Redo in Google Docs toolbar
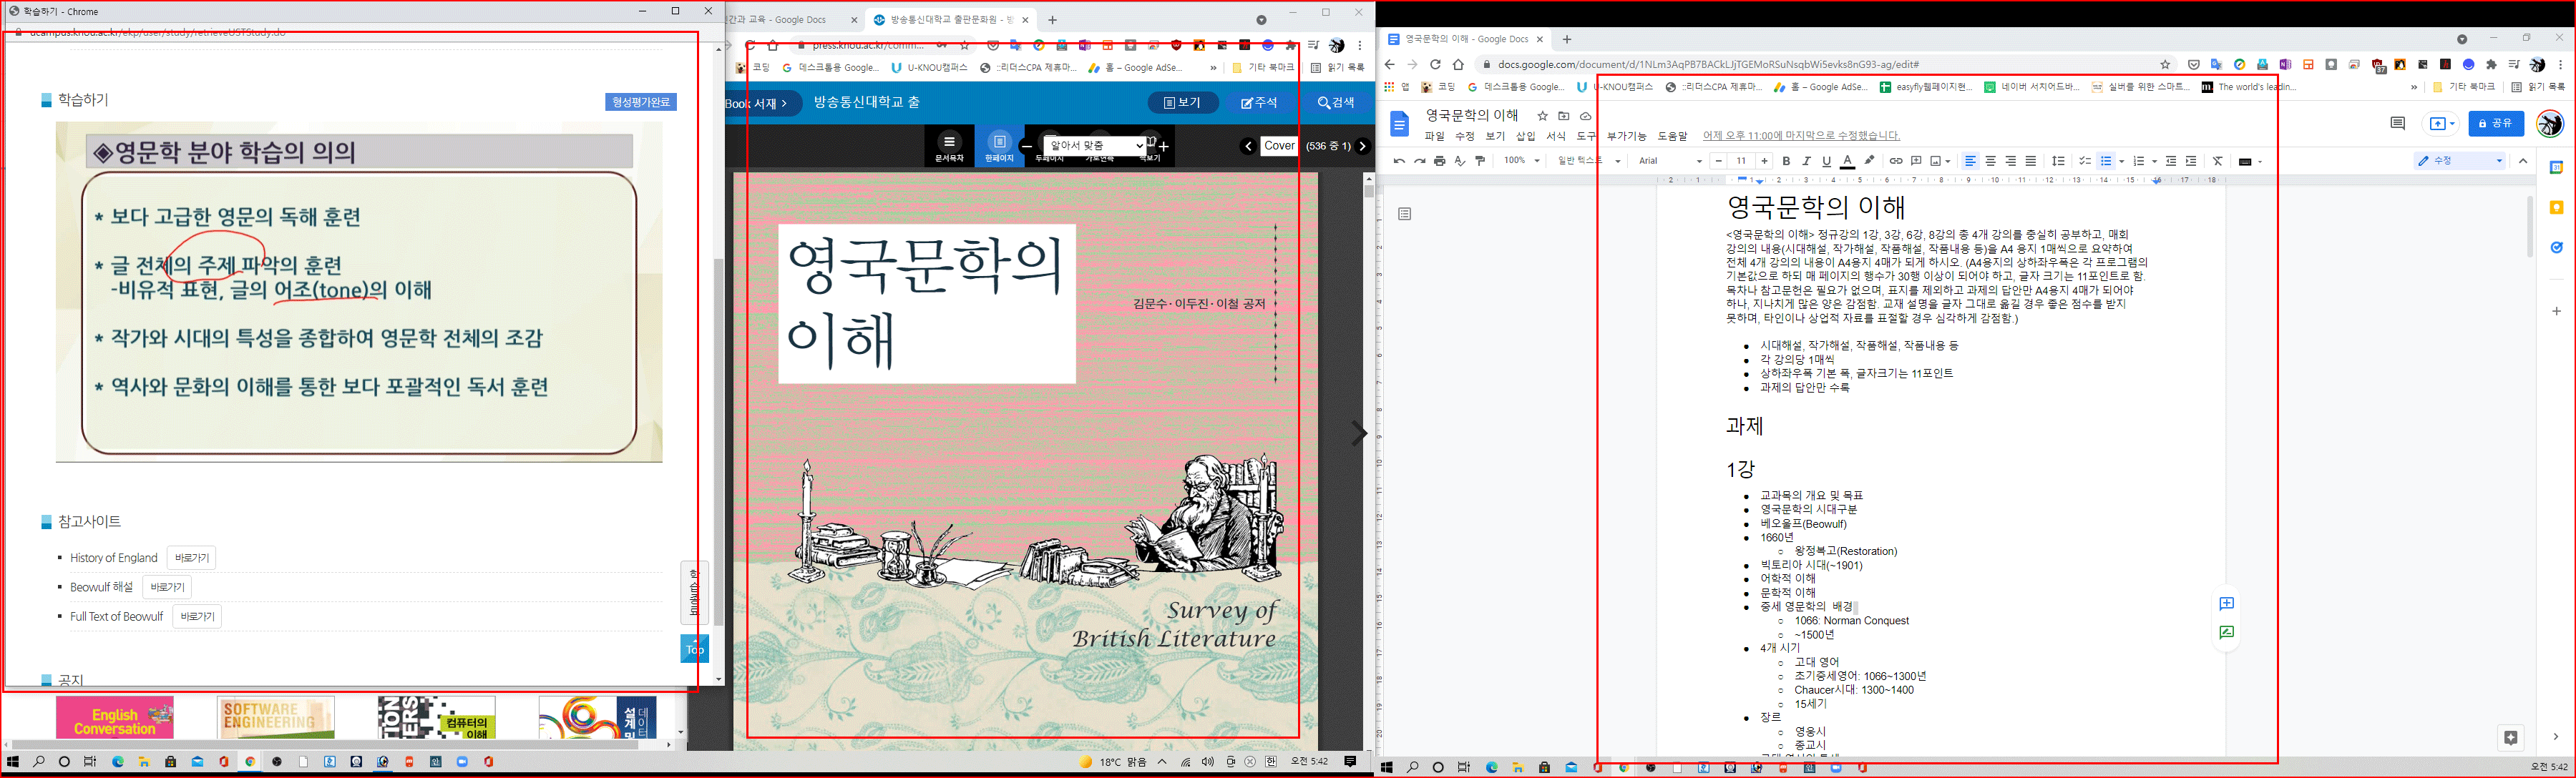Viewport: 2576px width, 778px height. coord(1419,161)
